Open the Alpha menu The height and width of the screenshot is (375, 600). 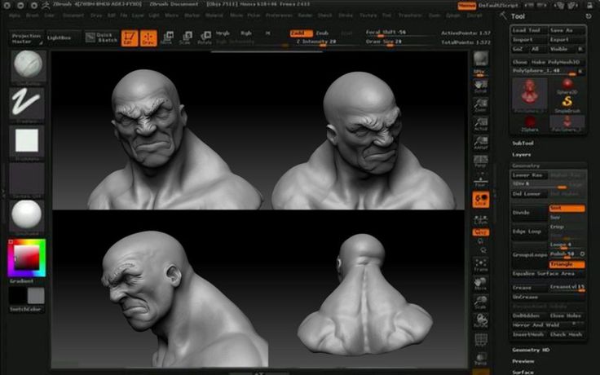pyautogui.click(x=15, y=15)
